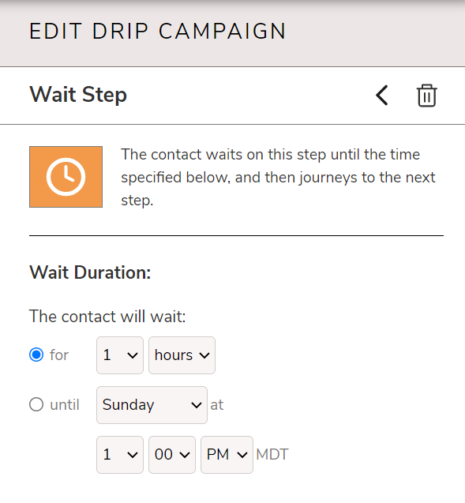The height and width of the screenshot is (503, 465).
Task: Click "The contact will wait:" text
Action: click(107, 317)
